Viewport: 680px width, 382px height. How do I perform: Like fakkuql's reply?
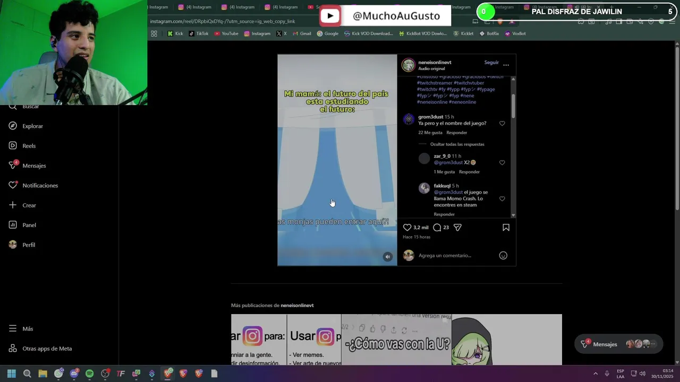click(x=502, y=199)
